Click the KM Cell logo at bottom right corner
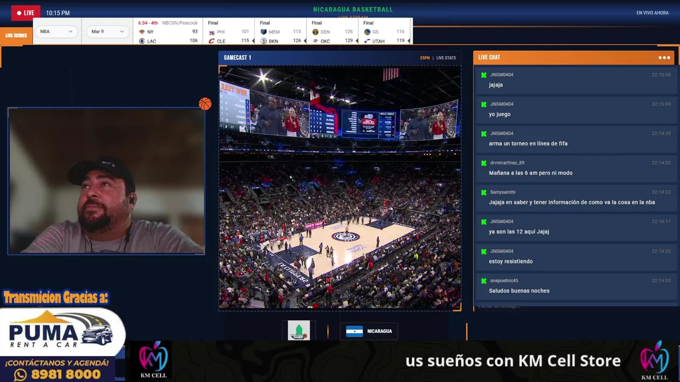680x382 pixels. point(654,360)
